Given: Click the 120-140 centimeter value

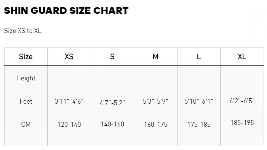Looking at the screenshot, I should point(69,125).
